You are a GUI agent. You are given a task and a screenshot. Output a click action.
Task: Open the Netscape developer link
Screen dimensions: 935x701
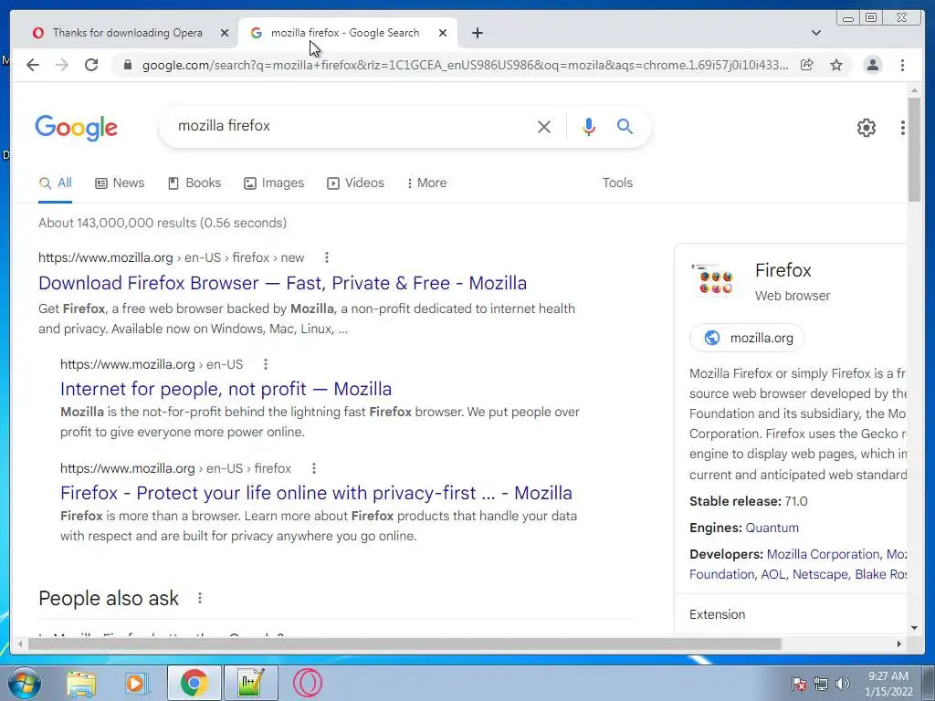pyautogui.click(x=820, y=575)
